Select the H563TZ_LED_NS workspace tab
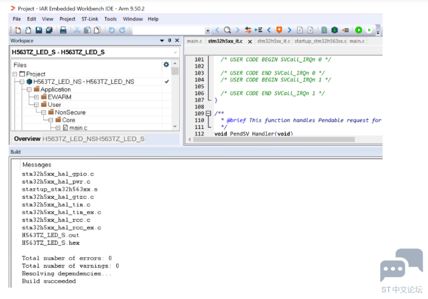This screenshot has width=428, height=299. click(68, 139)
